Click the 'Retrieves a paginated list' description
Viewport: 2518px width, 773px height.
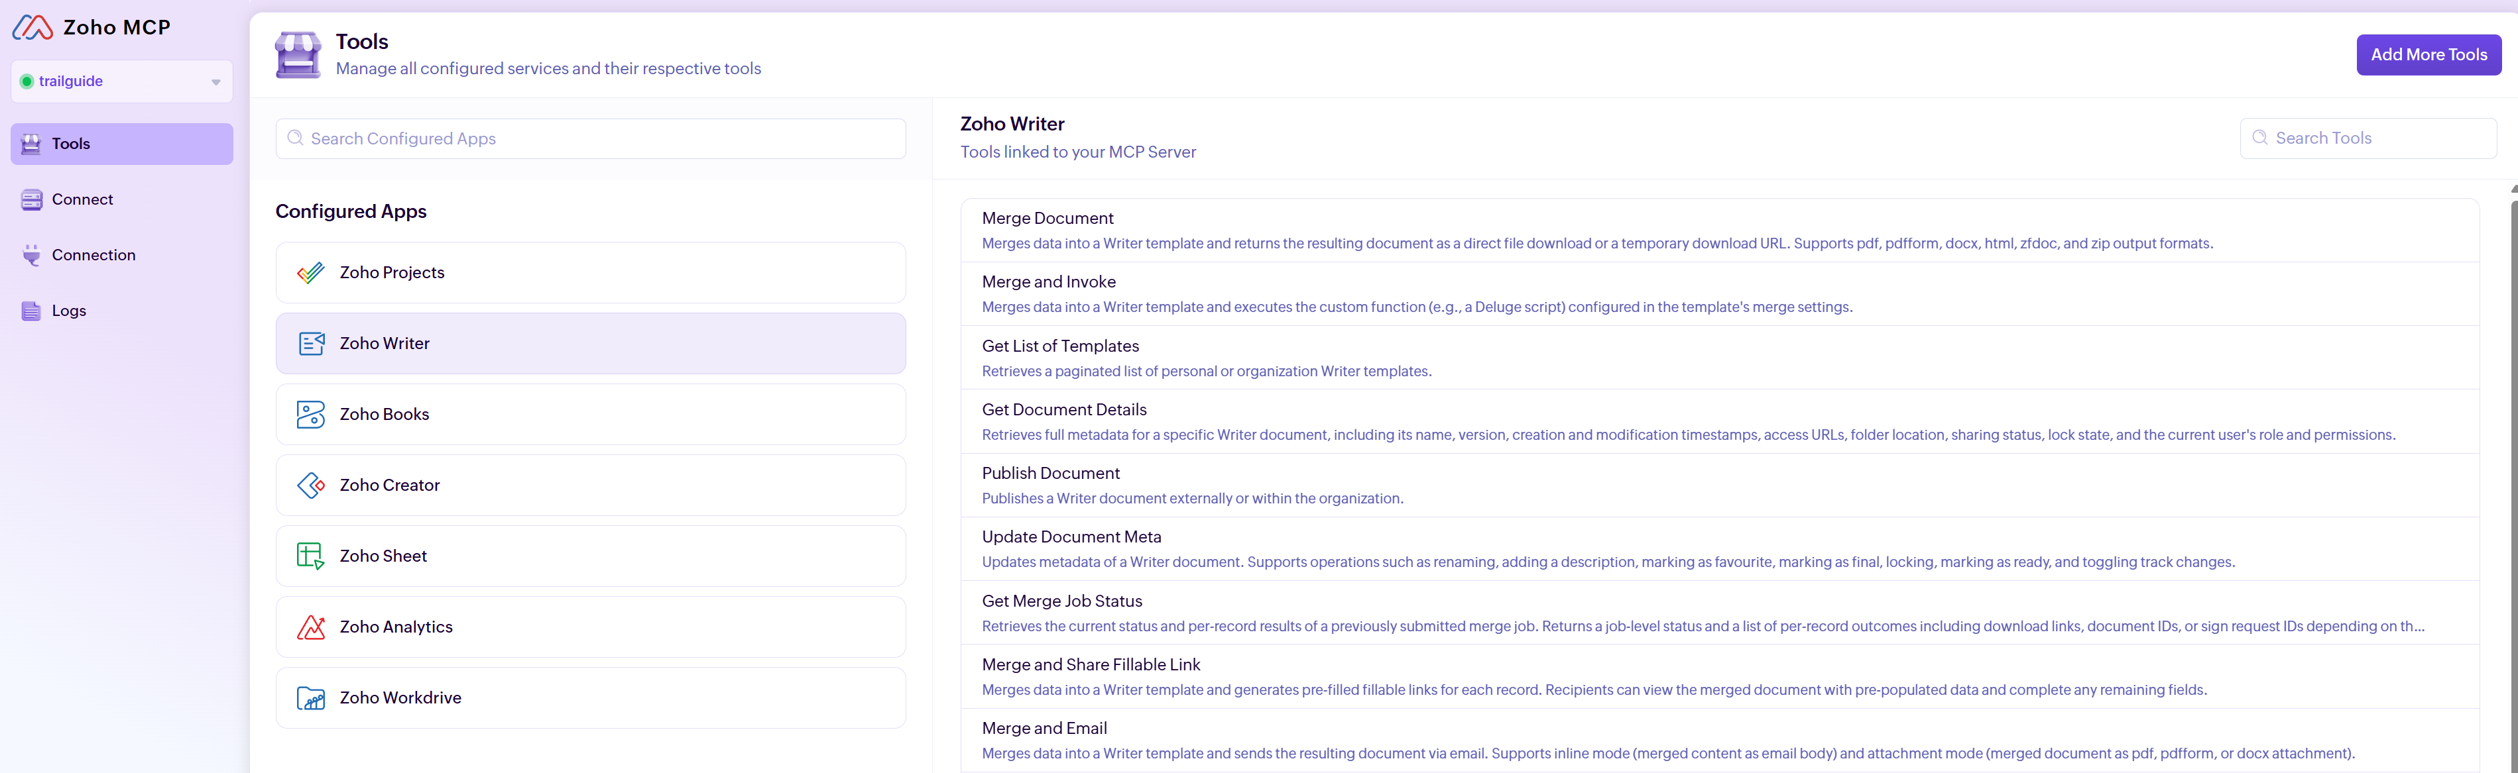coord(1206,372)
